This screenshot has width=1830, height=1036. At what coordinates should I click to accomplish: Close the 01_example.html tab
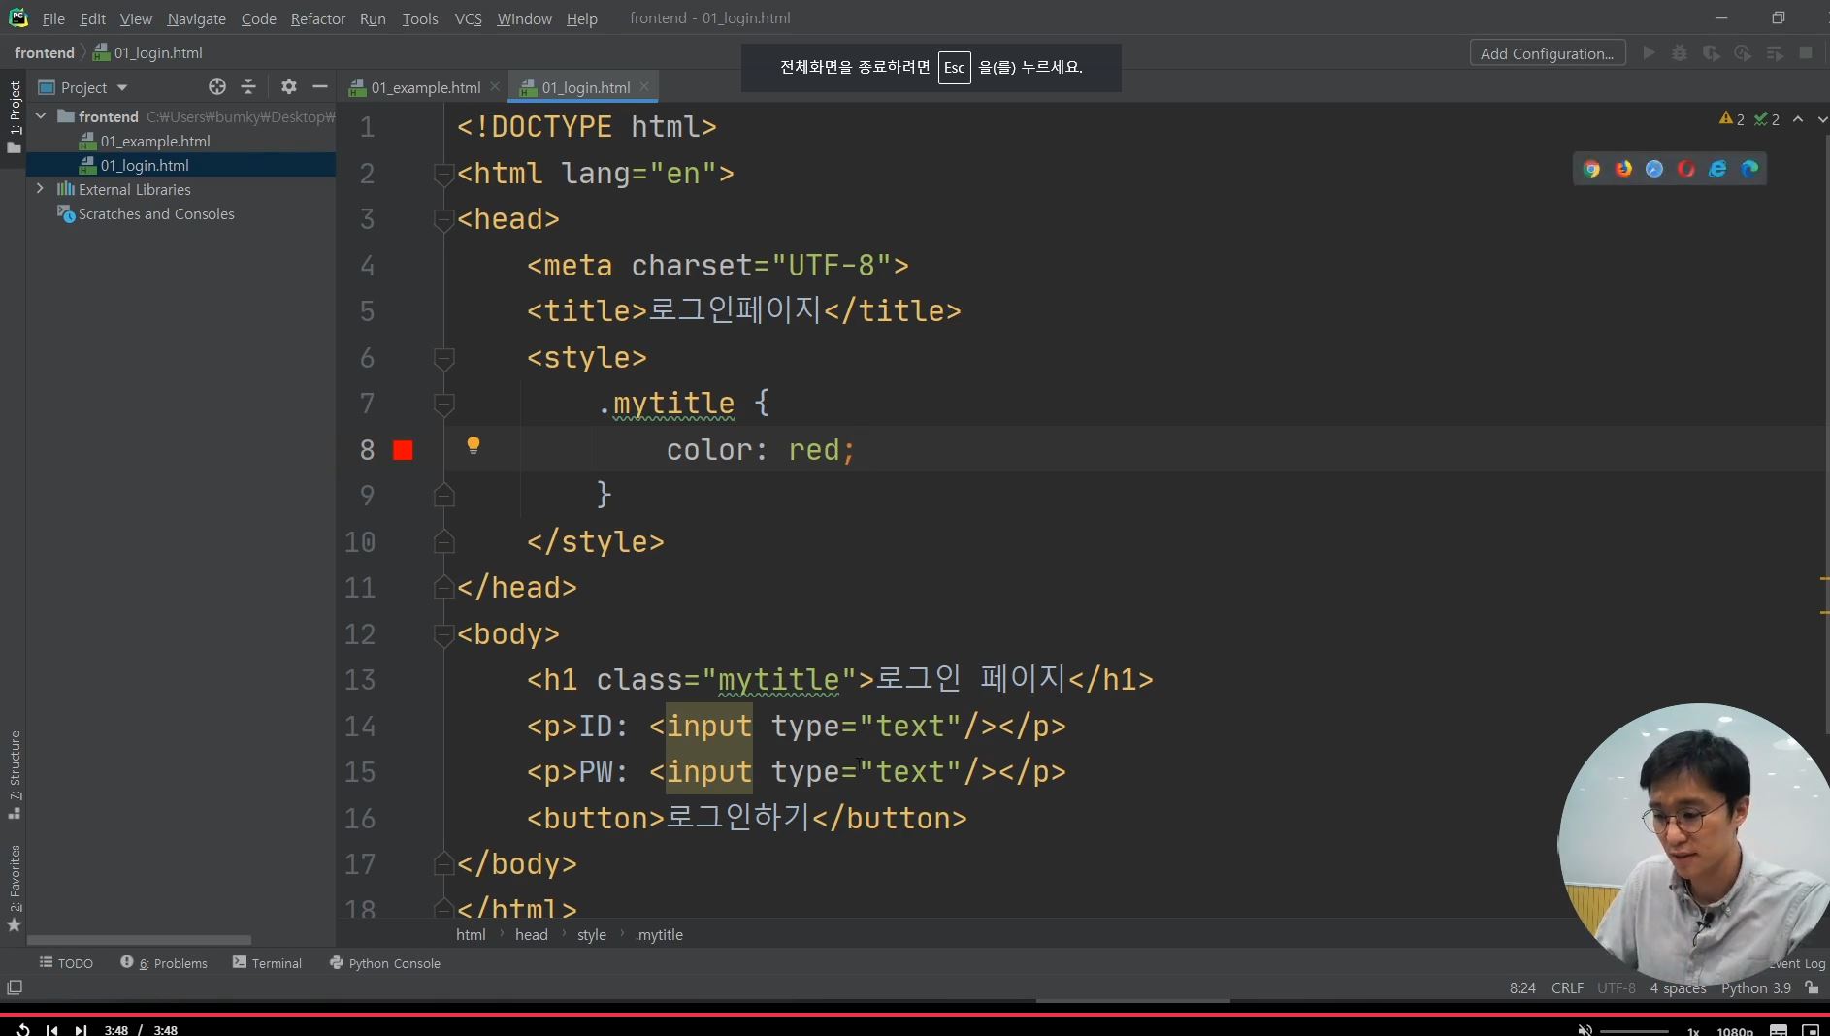(495, 87)
